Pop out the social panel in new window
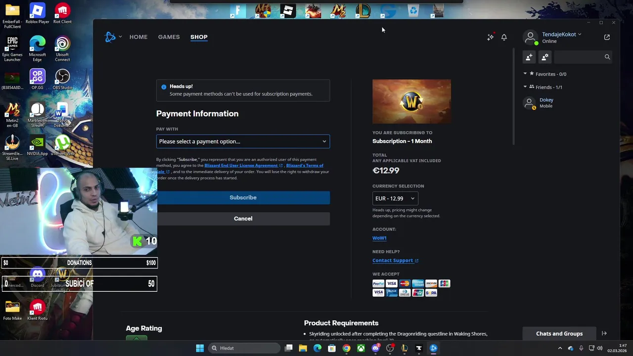This screenshot has height=356, width=633. [607, 37]
